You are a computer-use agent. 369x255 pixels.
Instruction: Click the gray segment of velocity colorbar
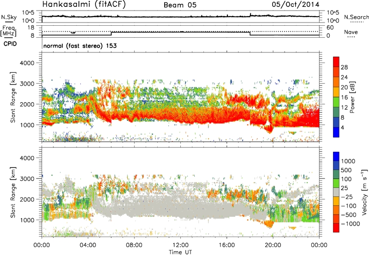(x=336, y=192)
